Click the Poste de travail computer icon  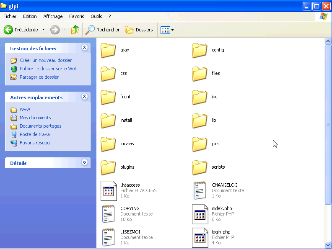(x=14, y=135)
